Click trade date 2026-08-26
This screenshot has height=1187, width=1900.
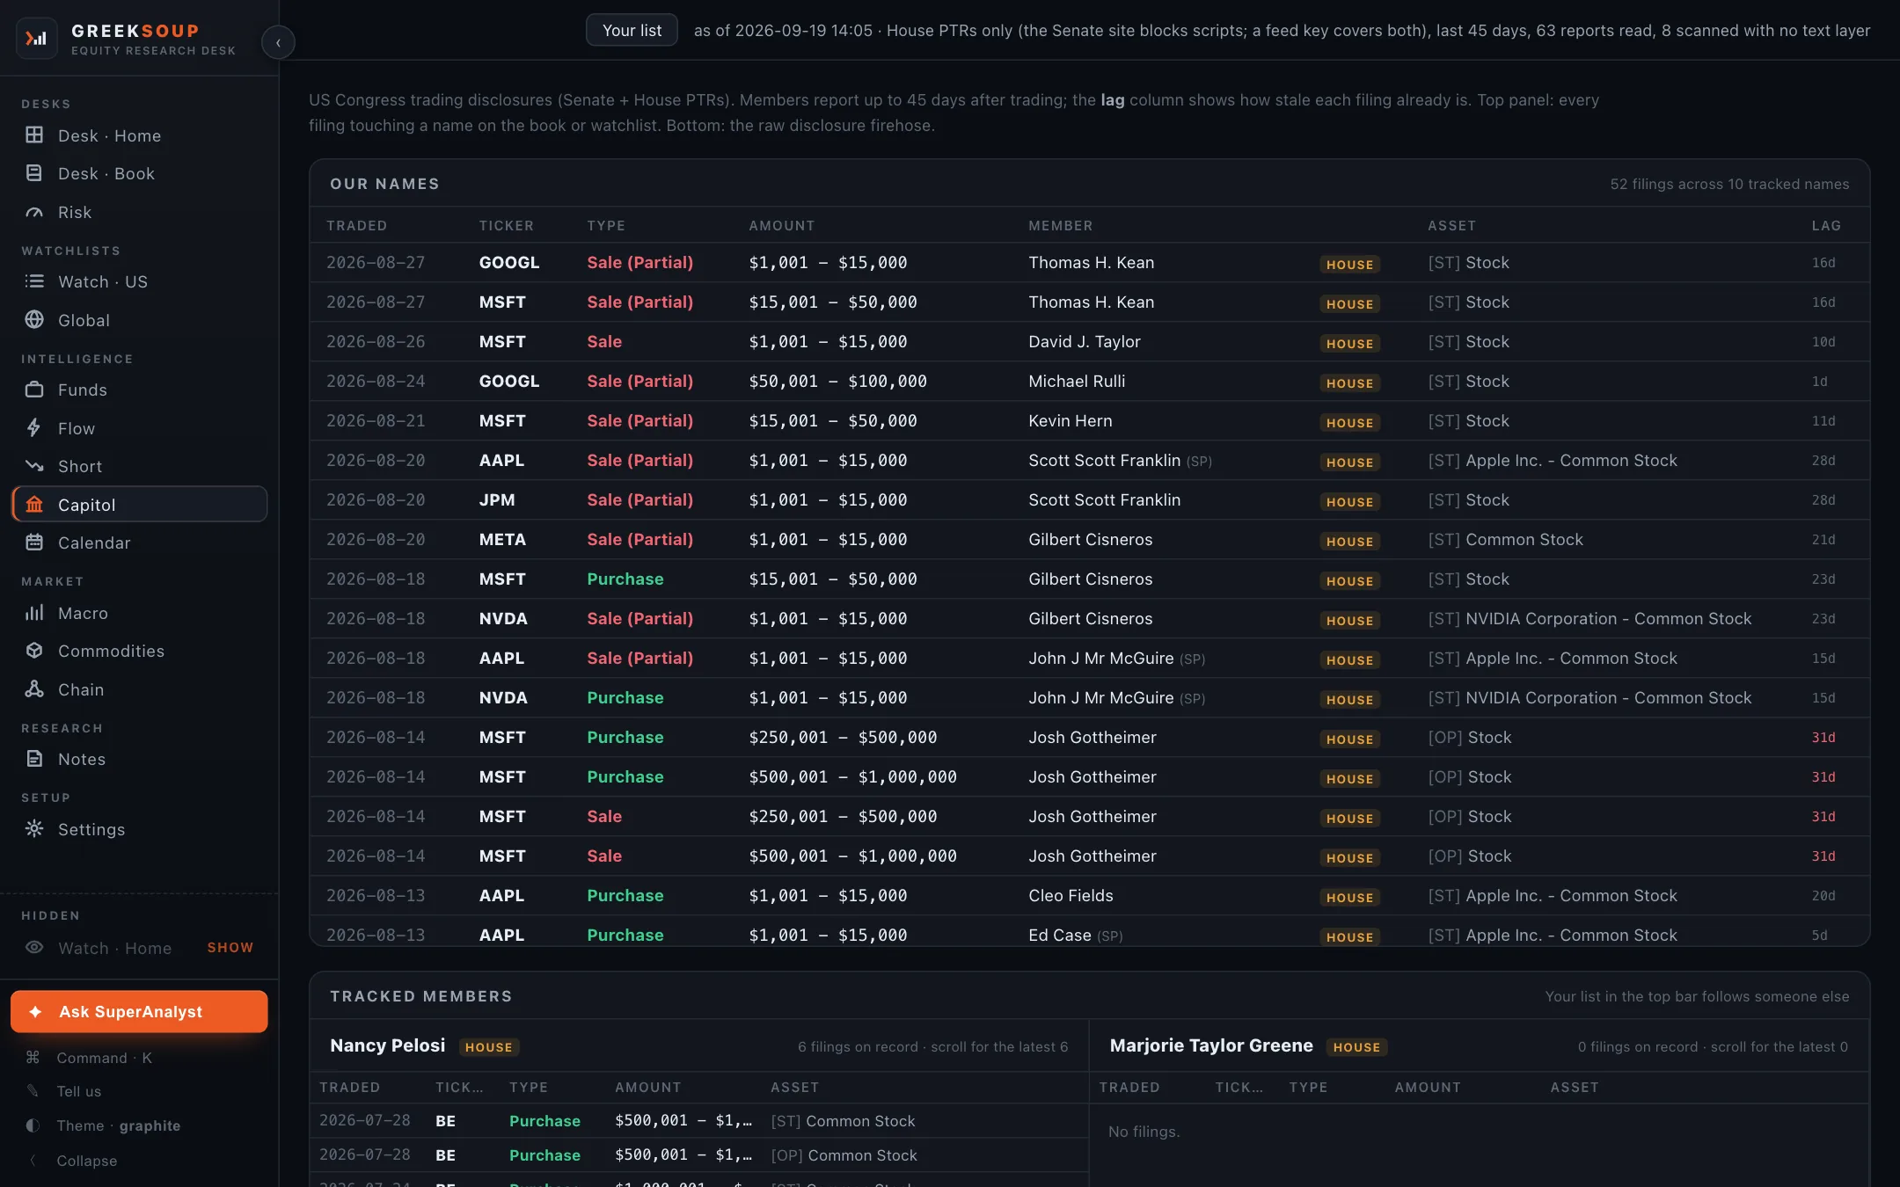tap(376, 341)
